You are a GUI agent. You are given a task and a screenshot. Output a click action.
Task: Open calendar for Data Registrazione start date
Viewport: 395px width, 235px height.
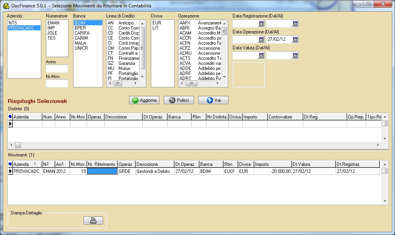point(261,24)
